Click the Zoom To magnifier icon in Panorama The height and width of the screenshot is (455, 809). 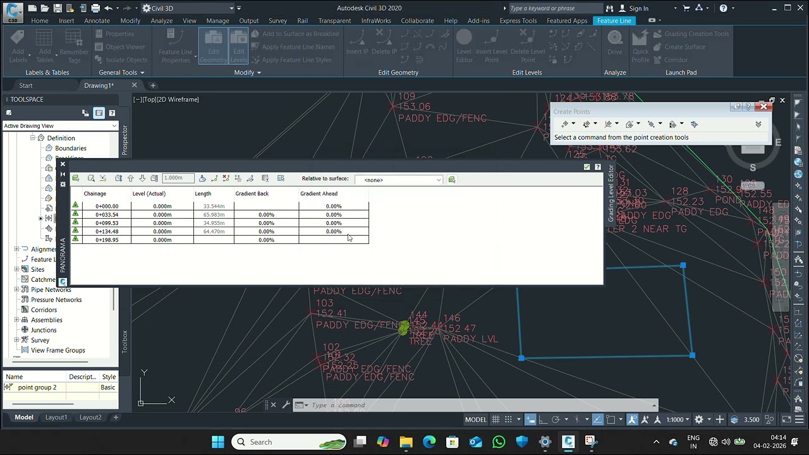[x=91, y=179]
